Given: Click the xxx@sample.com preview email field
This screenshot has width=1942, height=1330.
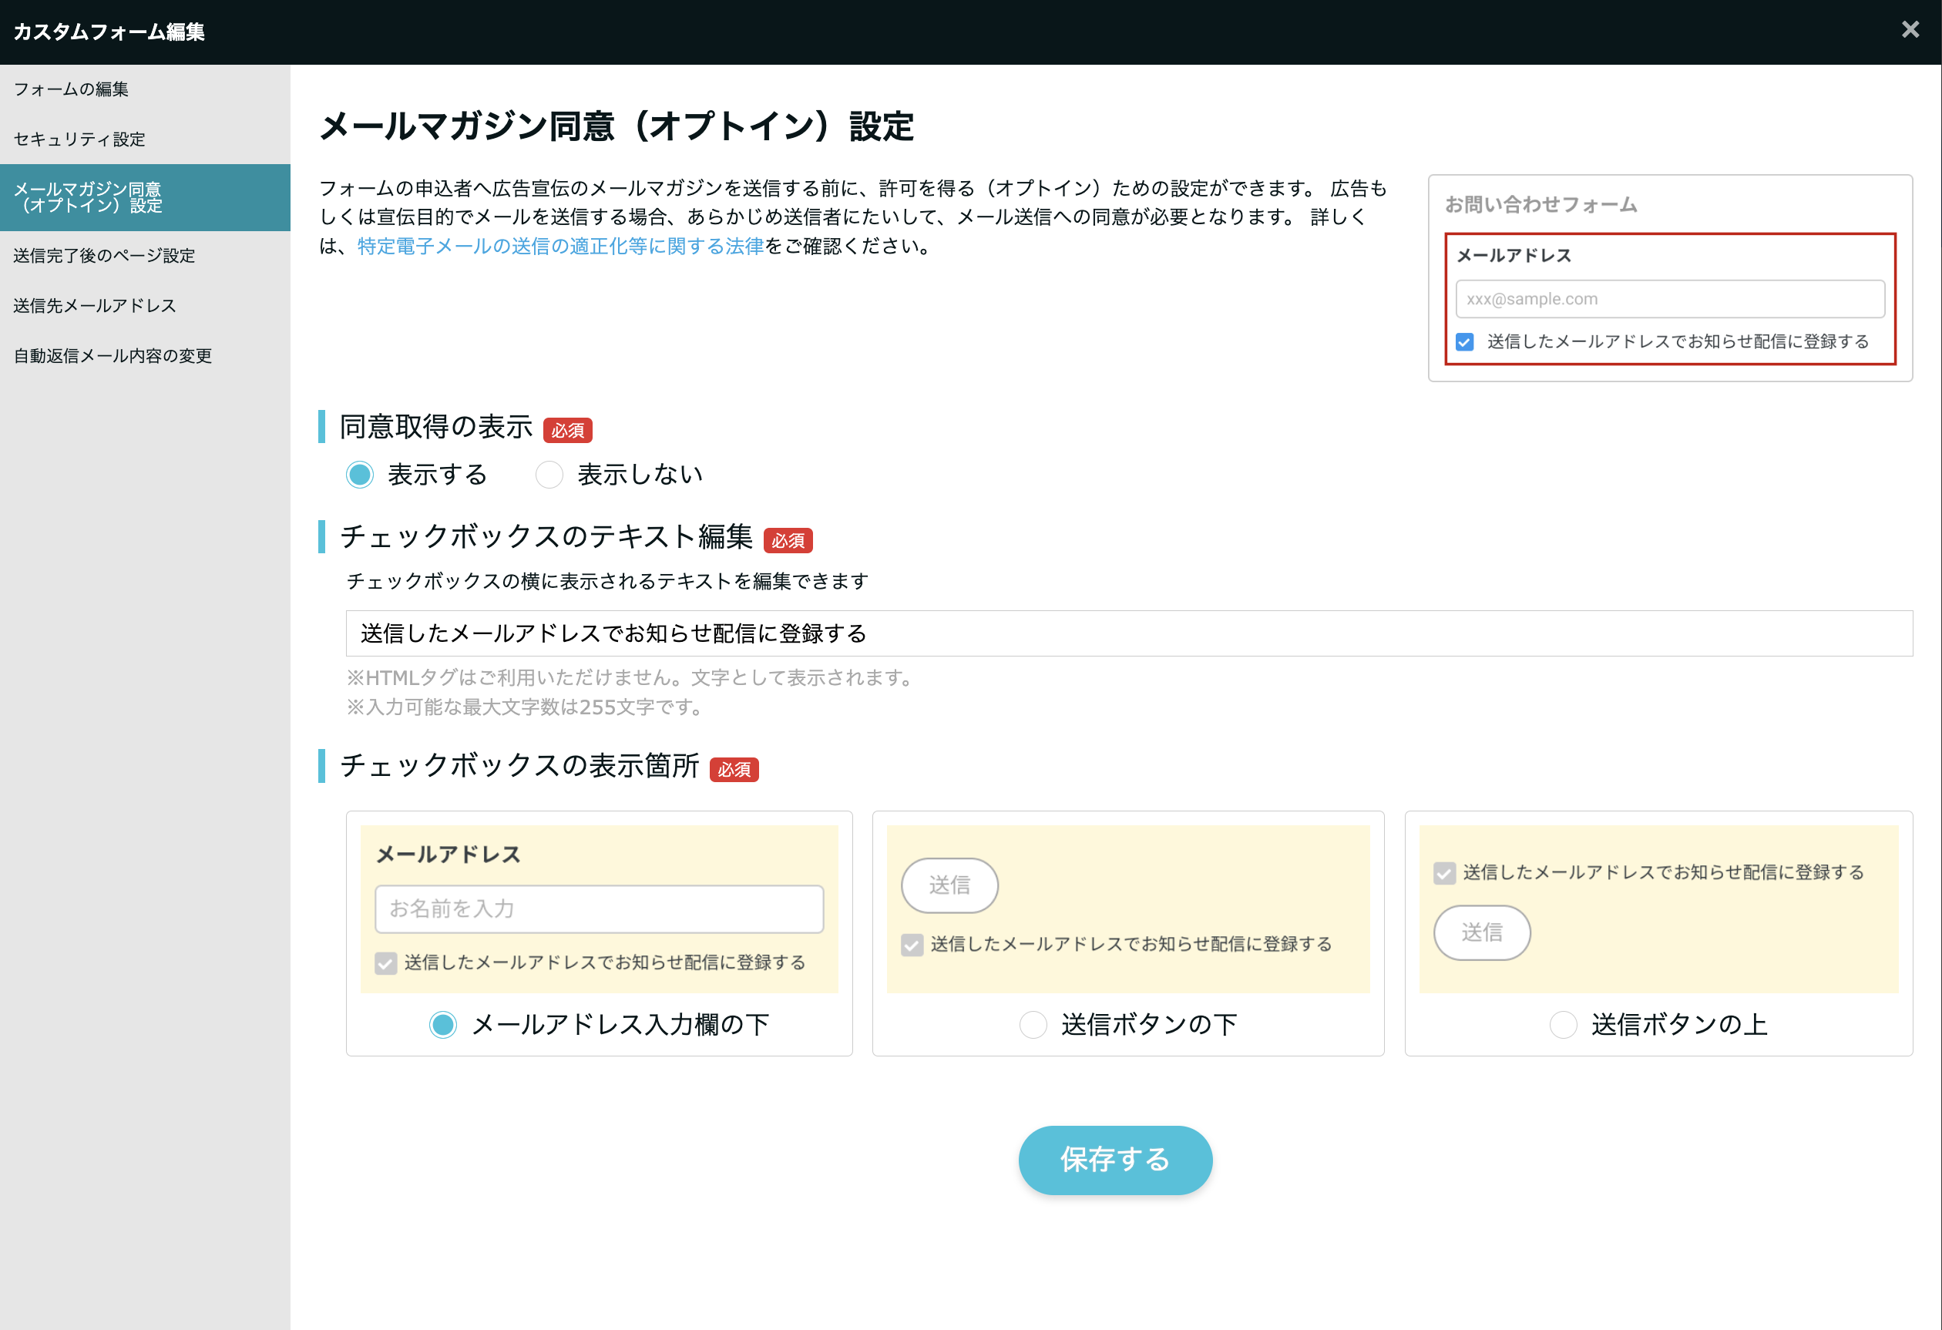Looking at the screenshot, I should [x=1670, y=299].
